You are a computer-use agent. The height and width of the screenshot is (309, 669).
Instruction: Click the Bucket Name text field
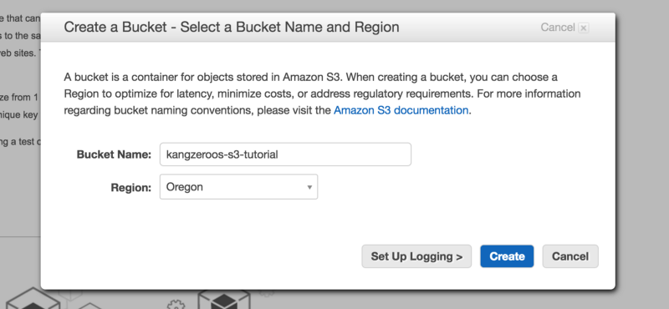tap(285, 154)
